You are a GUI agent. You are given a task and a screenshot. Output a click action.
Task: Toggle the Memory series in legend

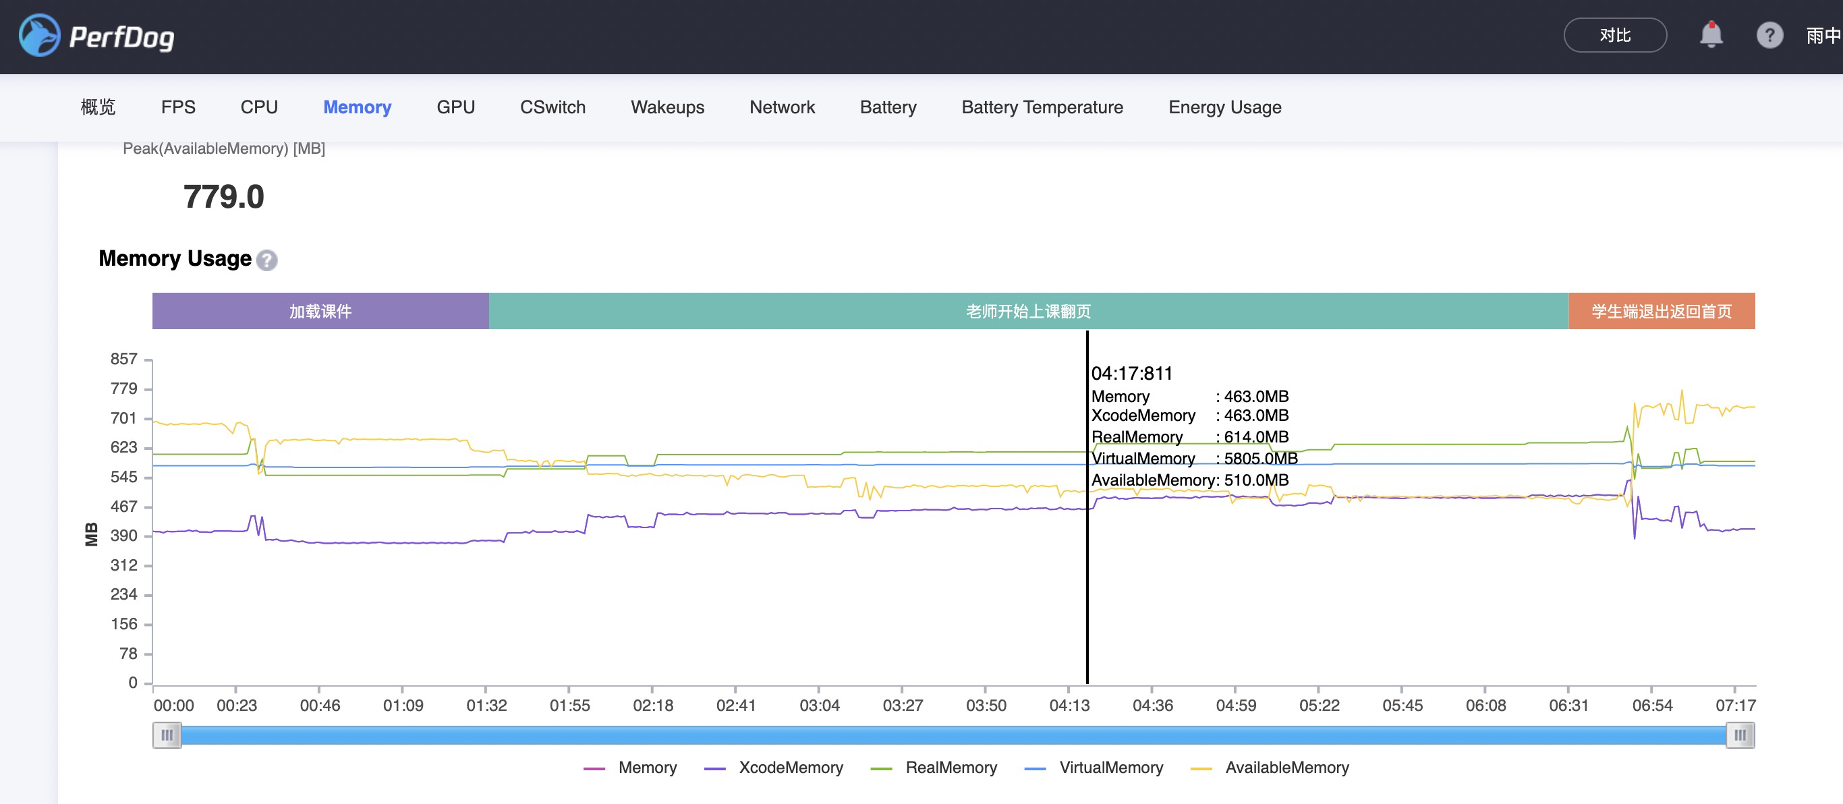point(630,768)
